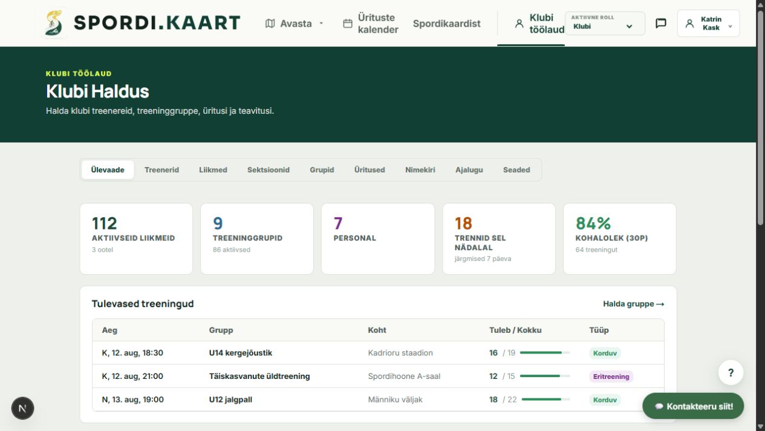This screenshot has width=765, height=431.
Task: Click the time K, 12. aug, 18:30
Action: [x=132, y=353]
